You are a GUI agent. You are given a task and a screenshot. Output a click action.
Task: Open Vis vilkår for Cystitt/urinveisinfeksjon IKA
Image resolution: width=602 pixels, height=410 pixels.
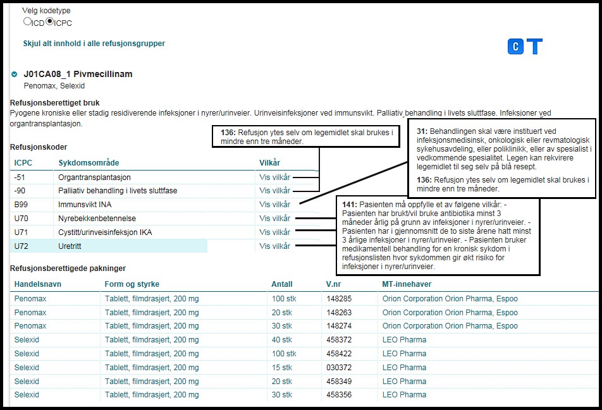point(274,232)
